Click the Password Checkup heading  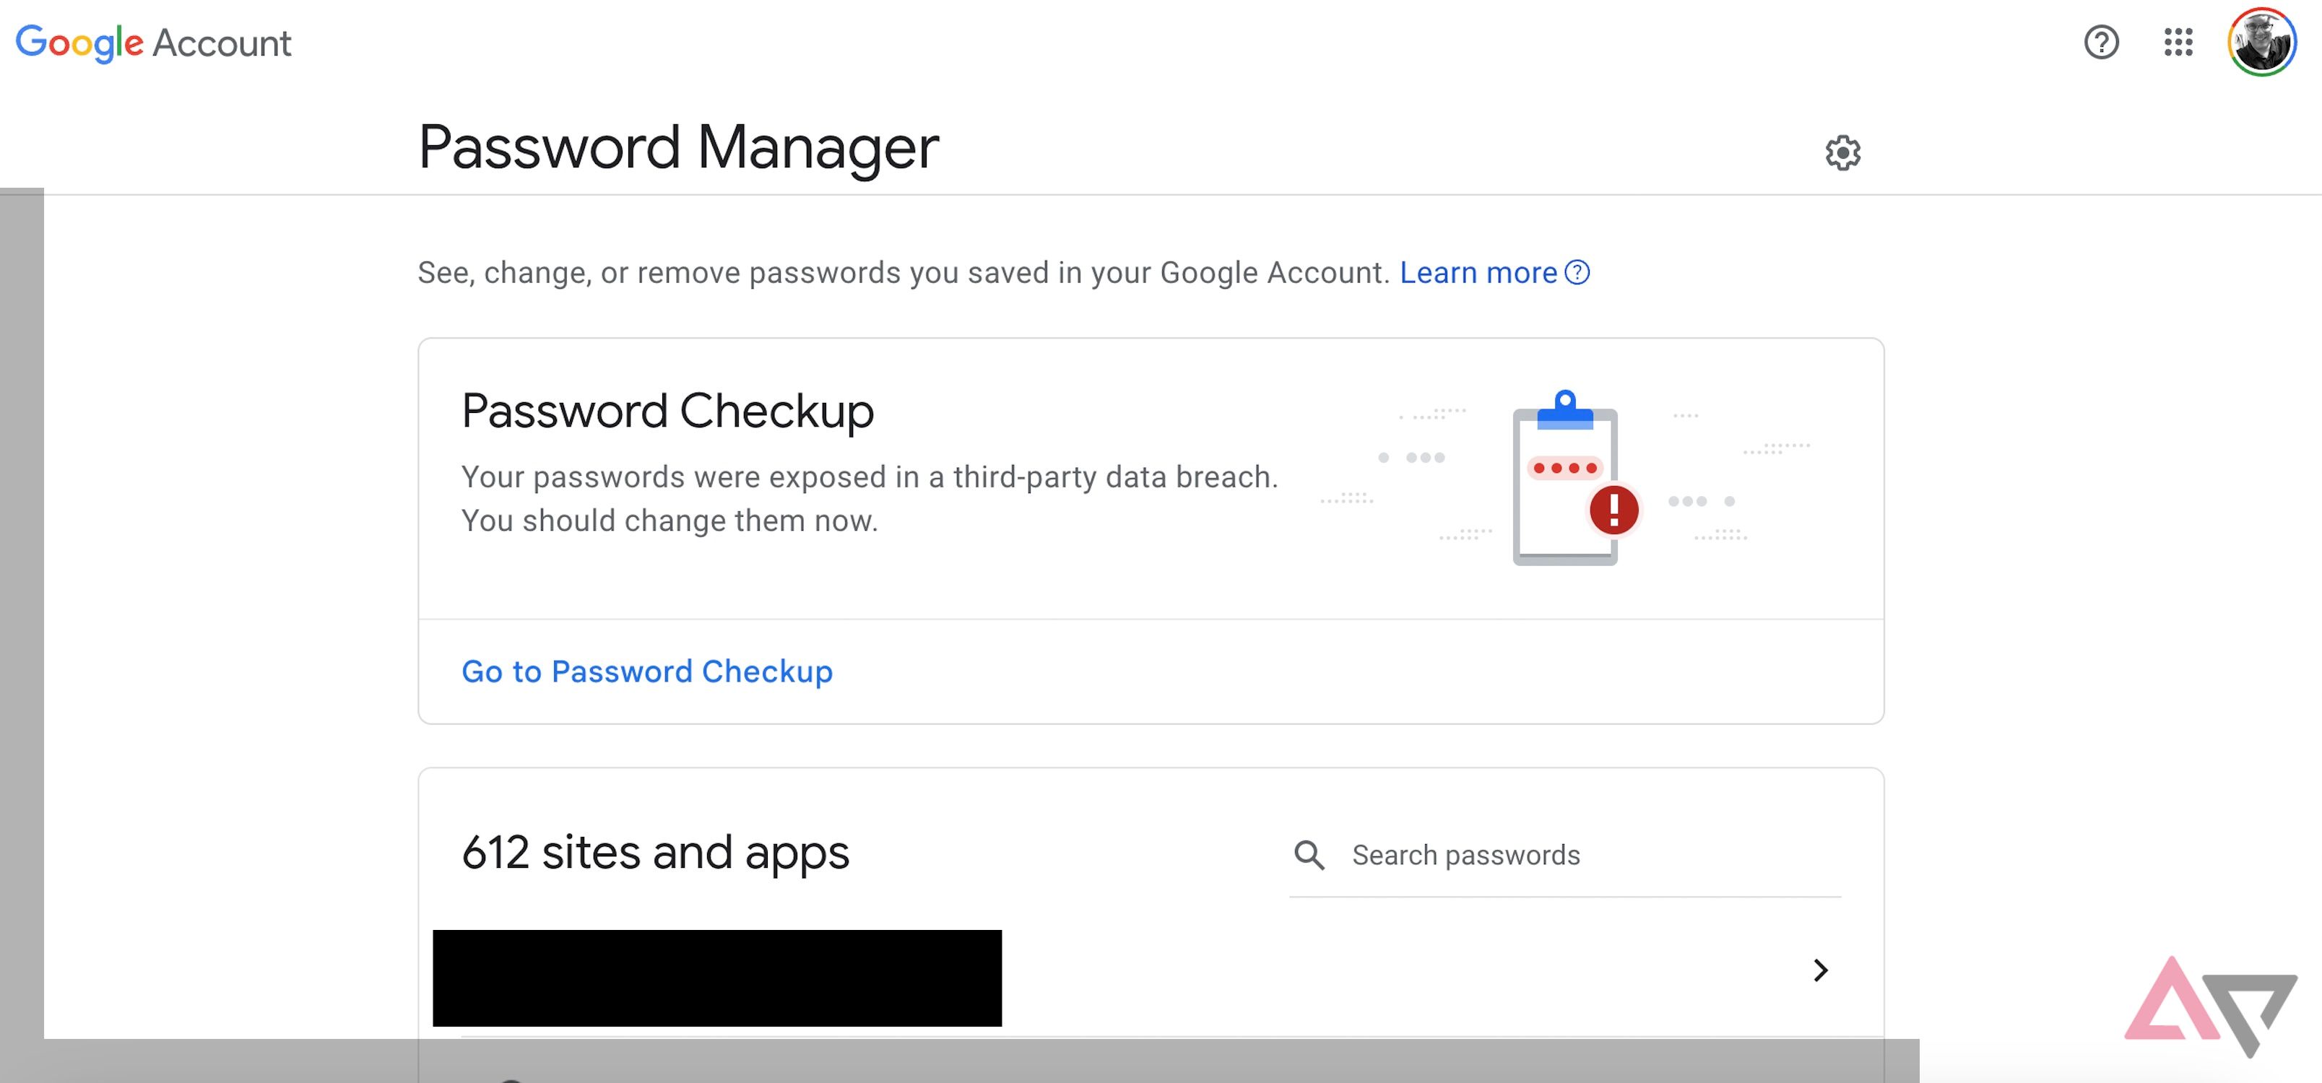(667, 411)
